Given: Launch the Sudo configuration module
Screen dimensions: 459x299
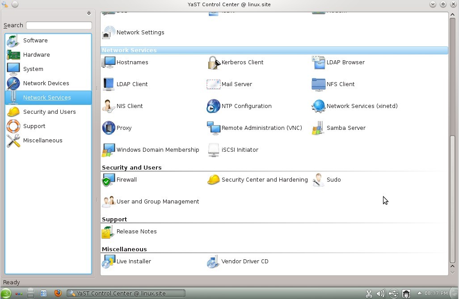Looking at the screenshot, I should coord(326,180).
